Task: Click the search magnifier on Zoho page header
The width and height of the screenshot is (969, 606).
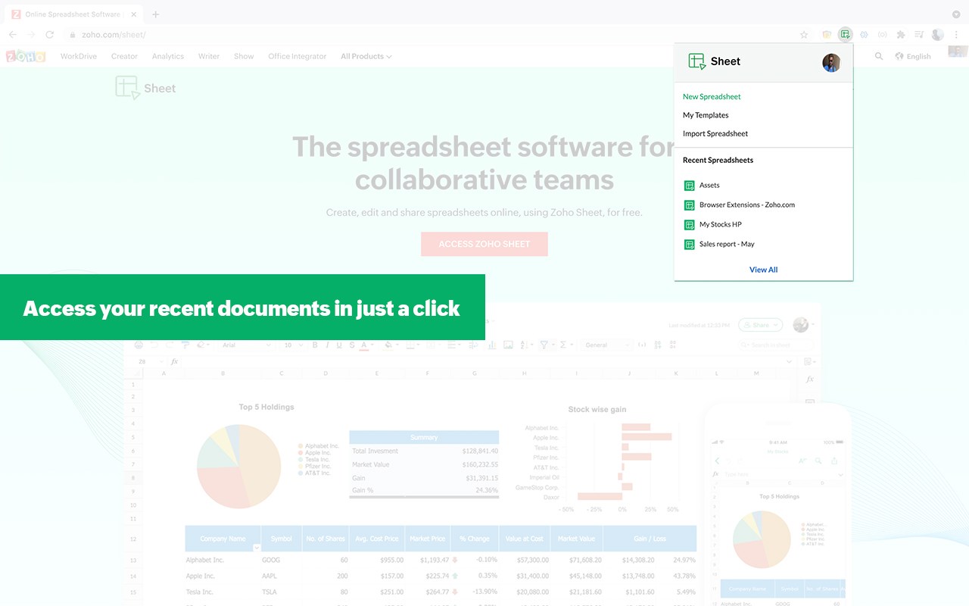Action: 878,56
